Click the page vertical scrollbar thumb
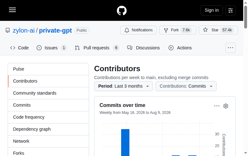 [x=245, y=17]
